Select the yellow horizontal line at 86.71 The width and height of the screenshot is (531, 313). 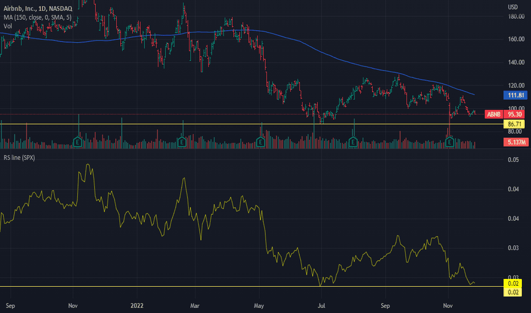point(252,124)
